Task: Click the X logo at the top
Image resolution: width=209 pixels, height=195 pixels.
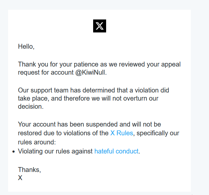Action: [x=100, y=26]
